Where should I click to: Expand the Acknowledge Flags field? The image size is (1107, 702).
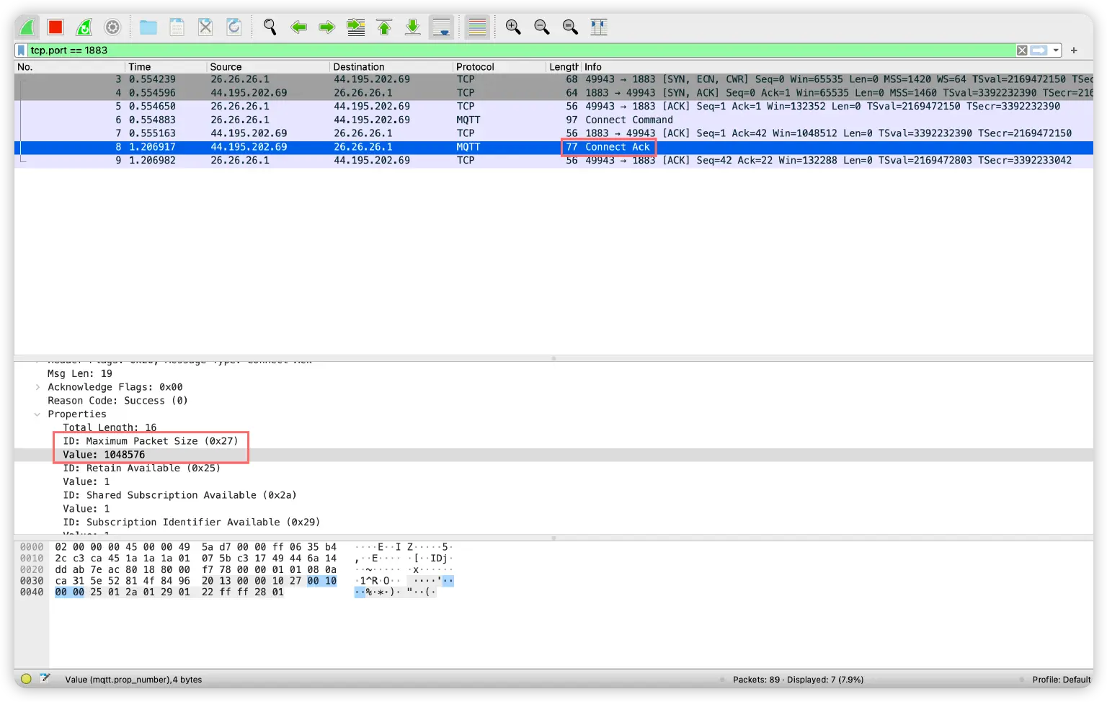(38, 387)
